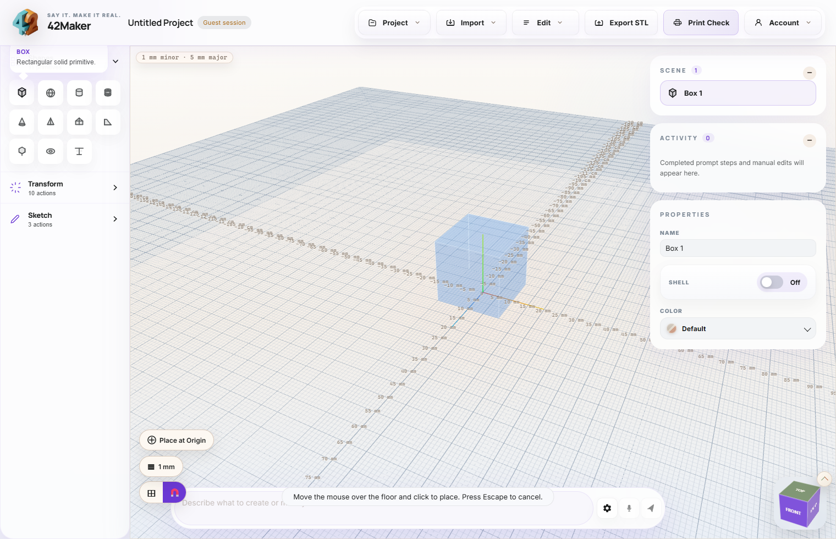Select Box 1 in the Scene list
The width and height of the screenshot is (836, 539).
pos(738,93)
